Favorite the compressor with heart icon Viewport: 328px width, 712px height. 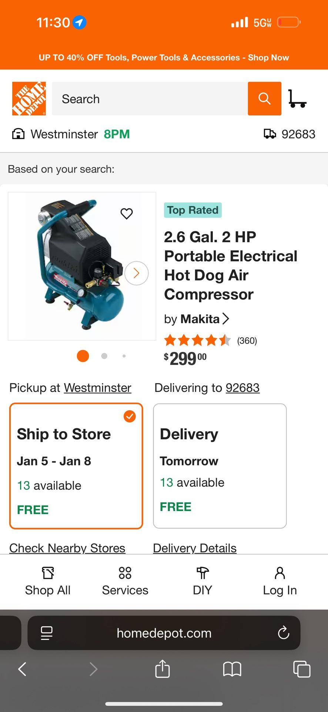[127, 214]
